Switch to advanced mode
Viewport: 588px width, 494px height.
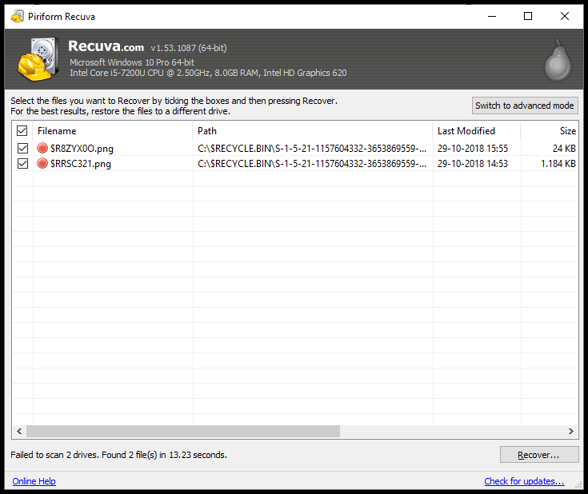pyautogui.click(x=524, y=106)
